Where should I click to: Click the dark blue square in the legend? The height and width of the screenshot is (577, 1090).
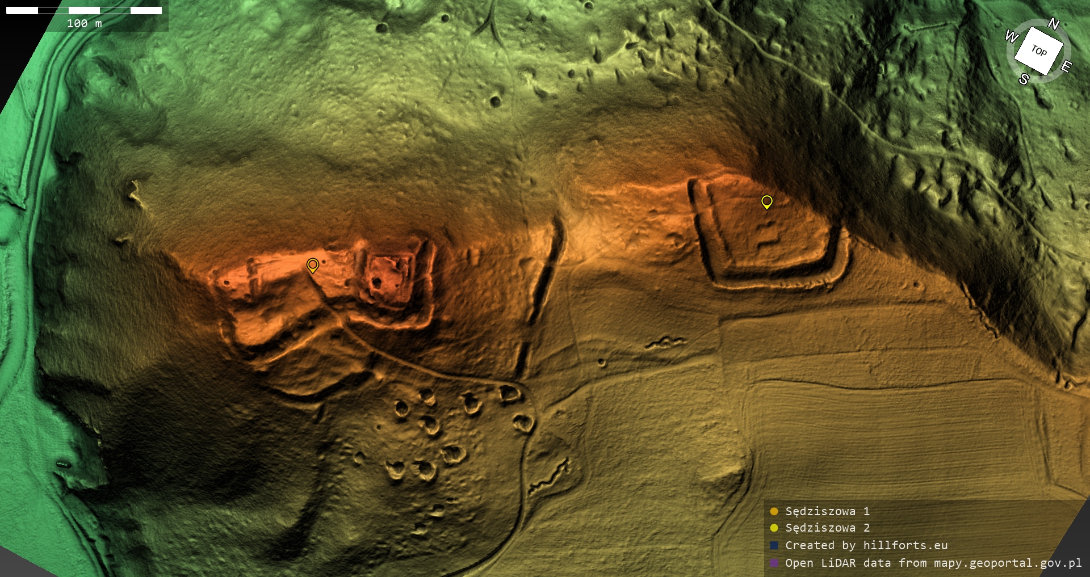[x=774, y=545]
